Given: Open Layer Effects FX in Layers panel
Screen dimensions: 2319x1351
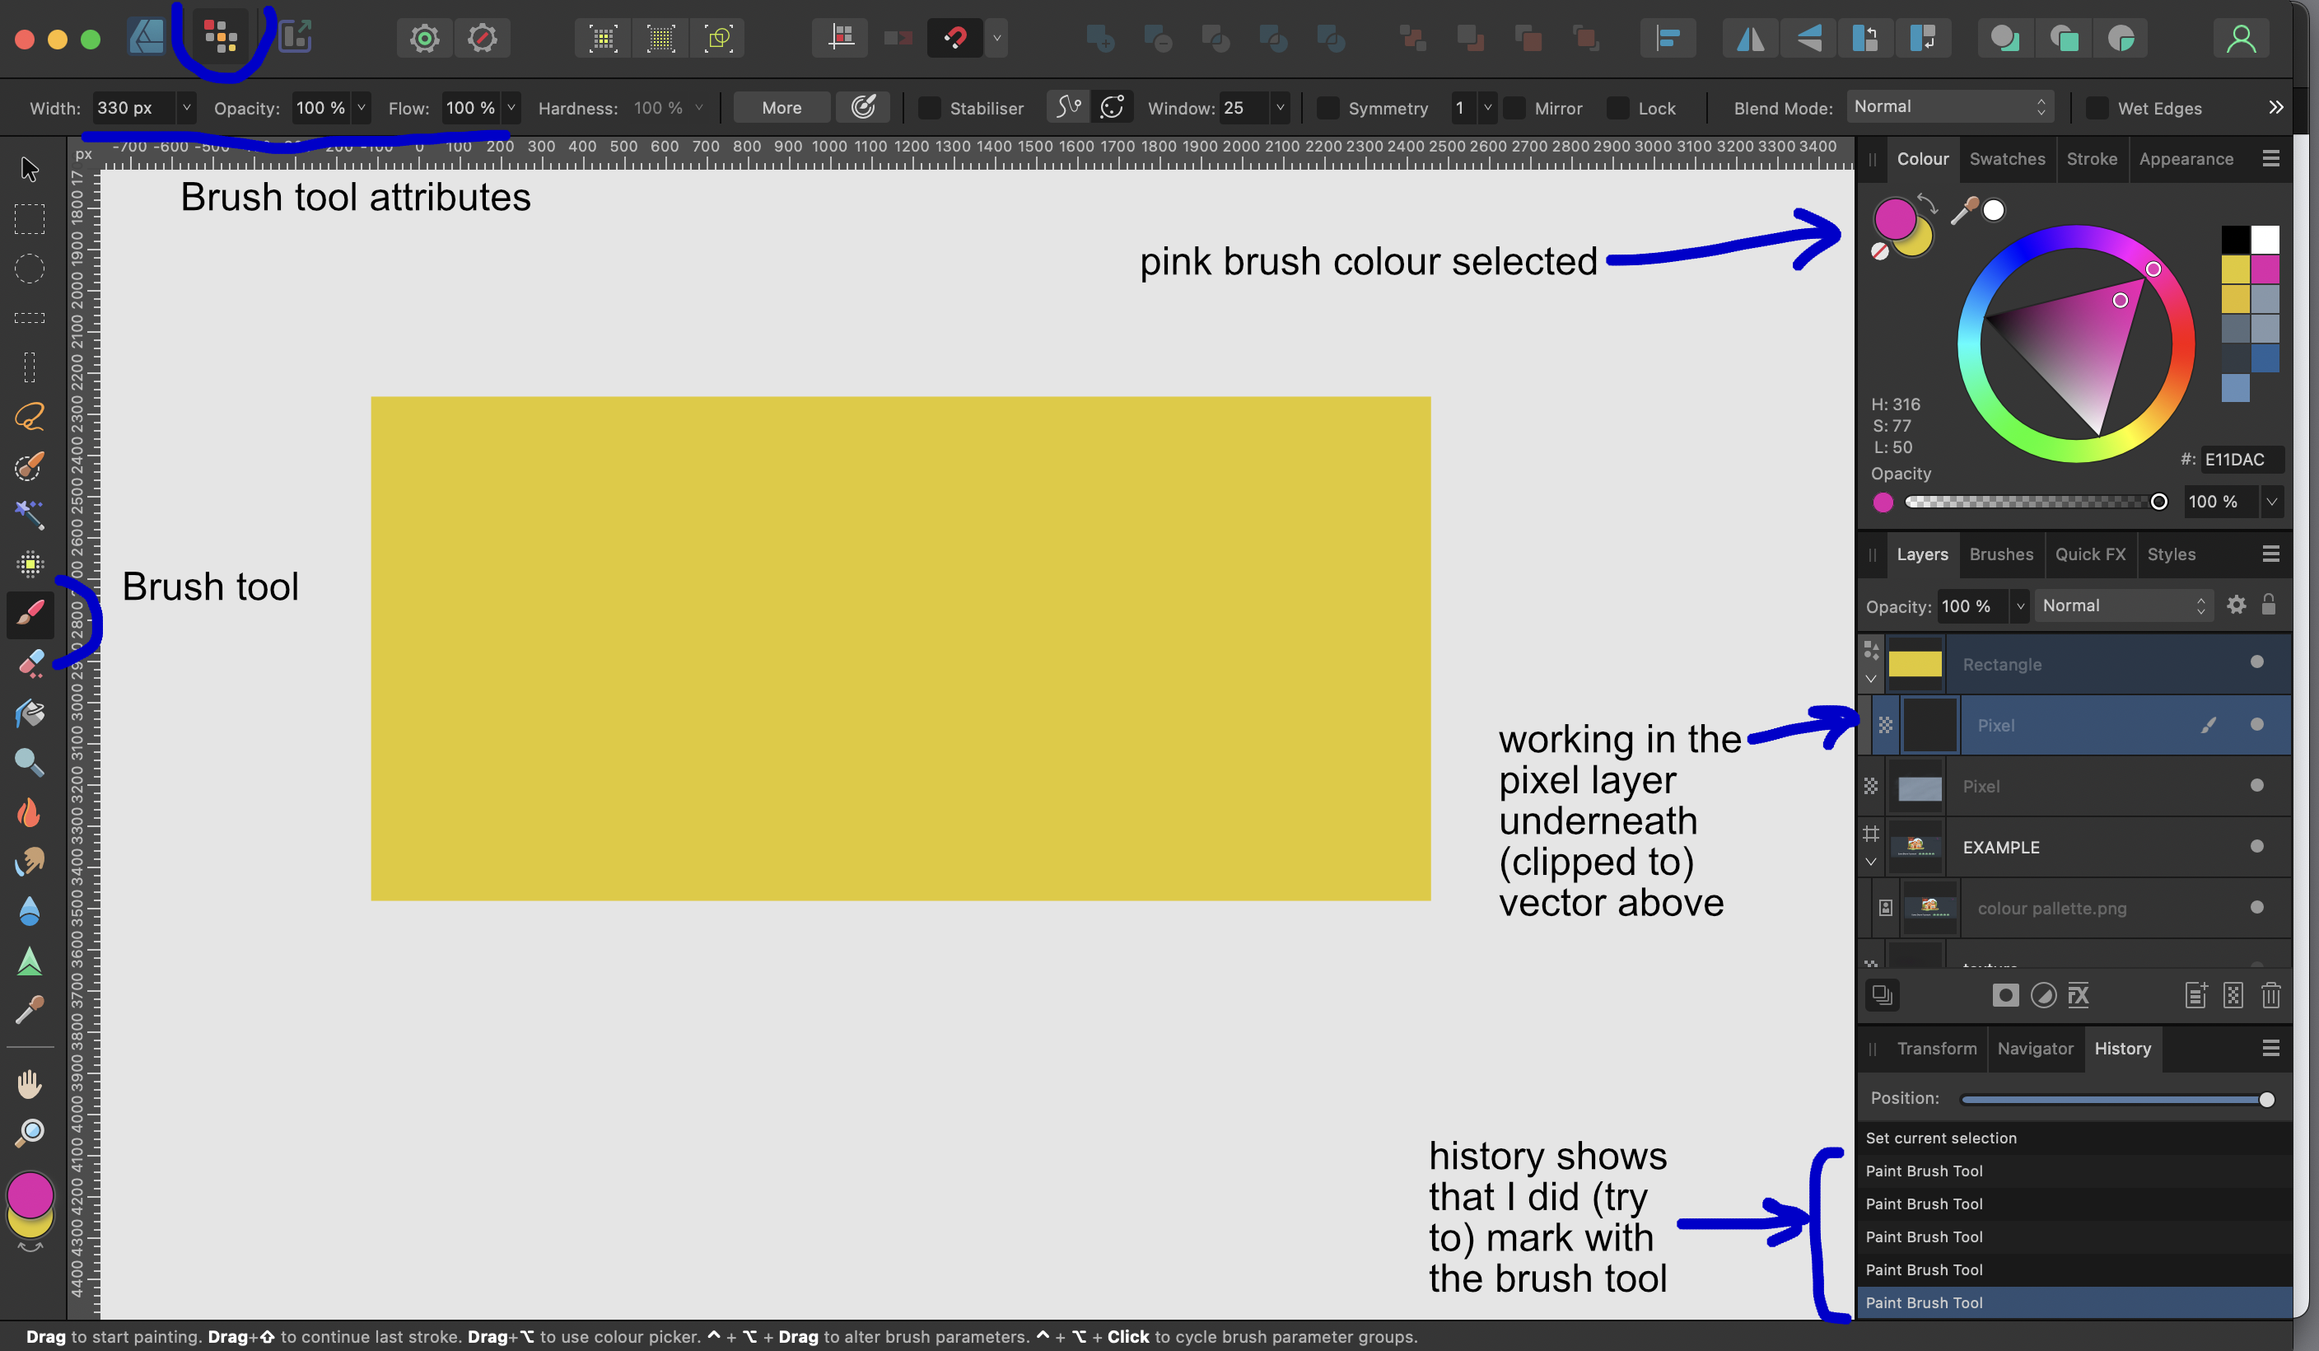Looking at the screenshot, I should point(2079,995).
